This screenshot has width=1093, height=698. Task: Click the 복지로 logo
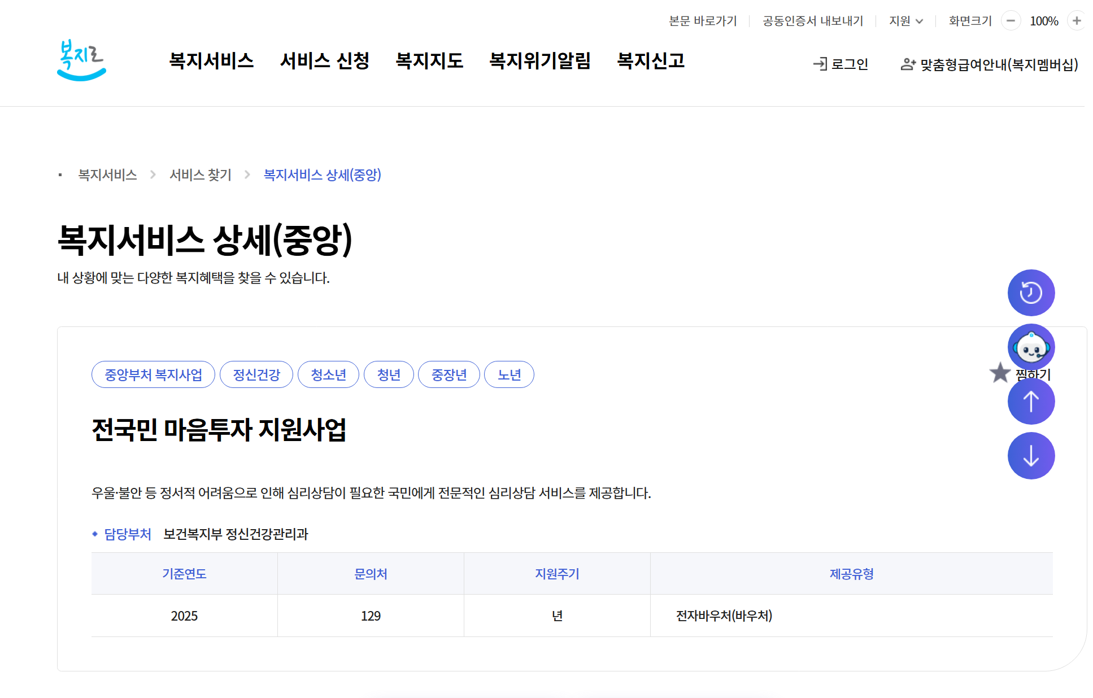[x=81, y=60]
